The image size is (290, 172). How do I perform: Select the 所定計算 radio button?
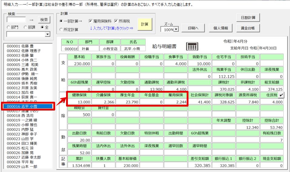coord(61,29)
